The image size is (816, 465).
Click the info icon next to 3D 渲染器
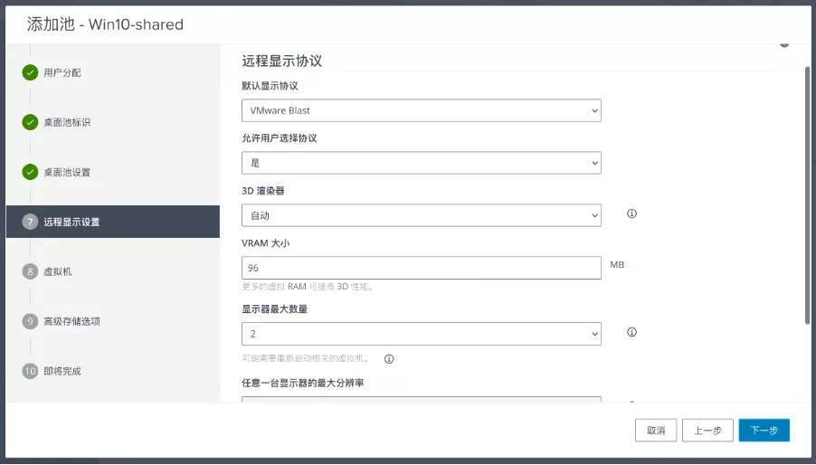click(x=632, y=214)
